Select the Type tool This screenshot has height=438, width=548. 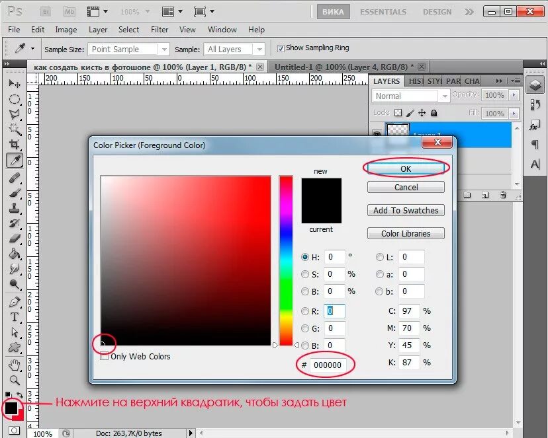coord(15,317)
